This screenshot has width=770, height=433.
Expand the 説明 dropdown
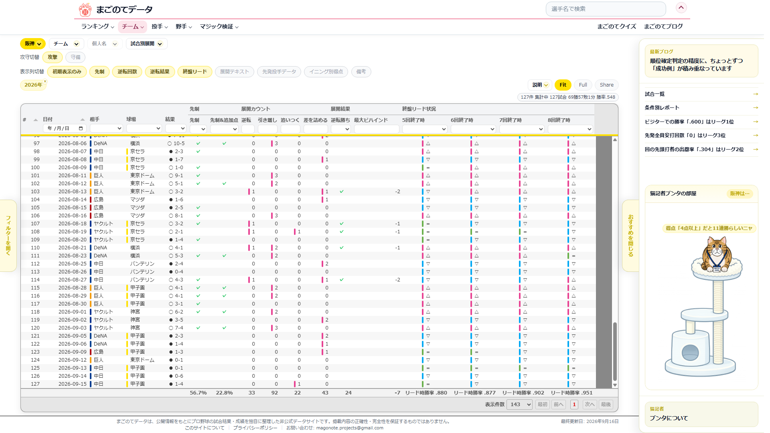click(x=540, y=85)
